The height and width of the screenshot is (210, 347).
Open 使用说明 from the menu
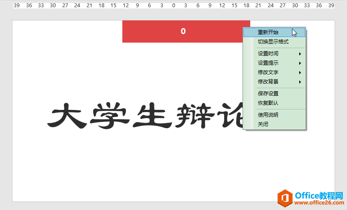pyautogui.click(x=274, y=115)
